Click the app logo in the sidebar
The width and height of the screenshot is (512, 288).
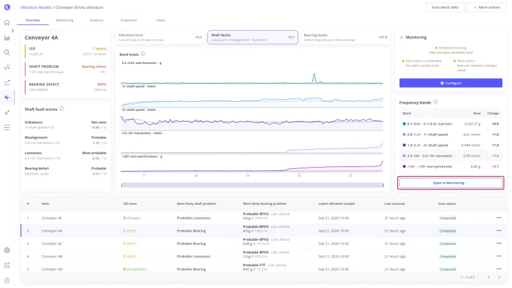[x=7, y=7]
